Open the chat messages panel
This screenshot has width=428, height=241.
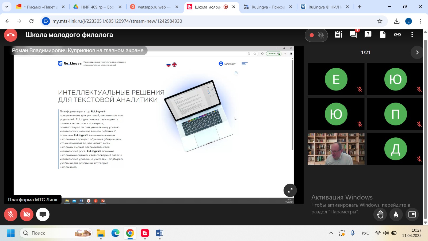353,35
